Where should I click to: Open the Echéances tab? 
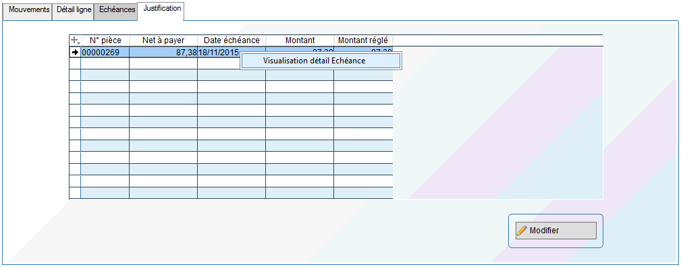pyautogui.click(x=115, y=10)
